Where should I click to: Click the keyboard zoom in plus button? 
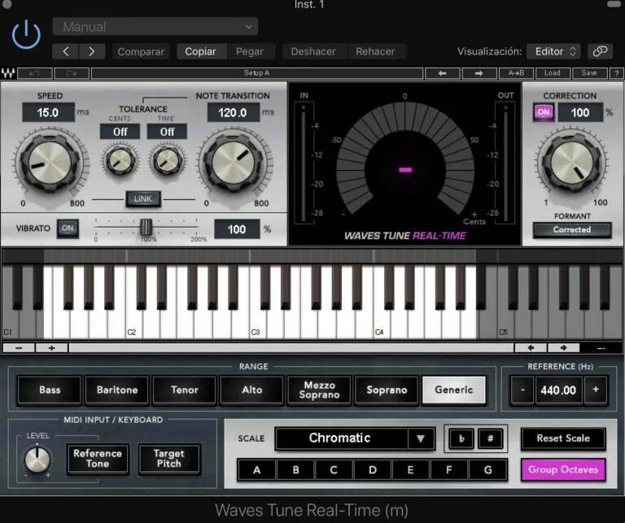(x=52, y=348)
